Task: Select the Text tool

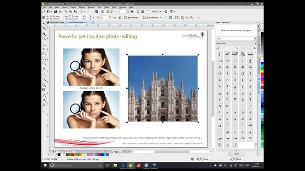Action: [44, 69]
